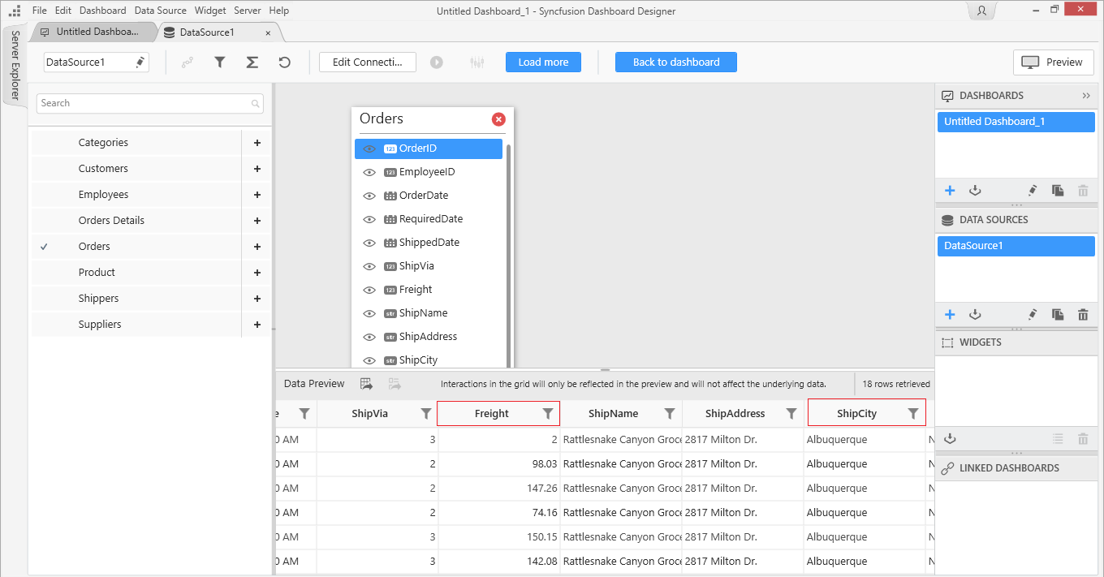Remove the Orders table with the red X
This screenshot has width=1104, height=577.
click(x=498, y=119)
